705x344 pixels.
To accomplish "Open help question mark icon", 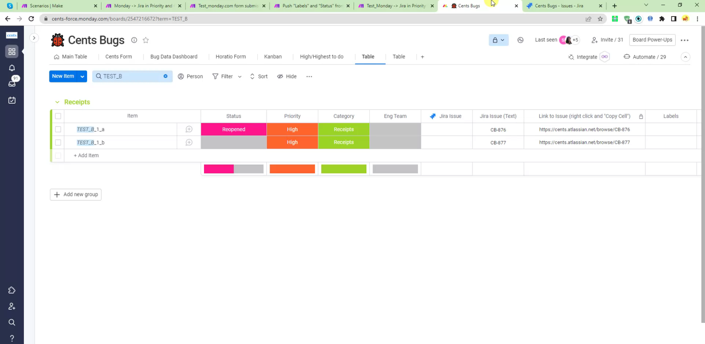I will pyautogui.click(x=12, y=338).
